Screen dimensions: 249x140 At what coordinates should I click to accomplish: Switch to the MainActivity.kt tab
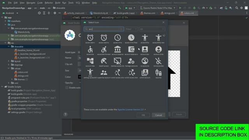100,13
